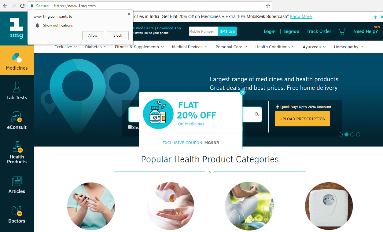Tick the checkbox below search box
Viewport: 383px width, 232px height.
(130, 127)
